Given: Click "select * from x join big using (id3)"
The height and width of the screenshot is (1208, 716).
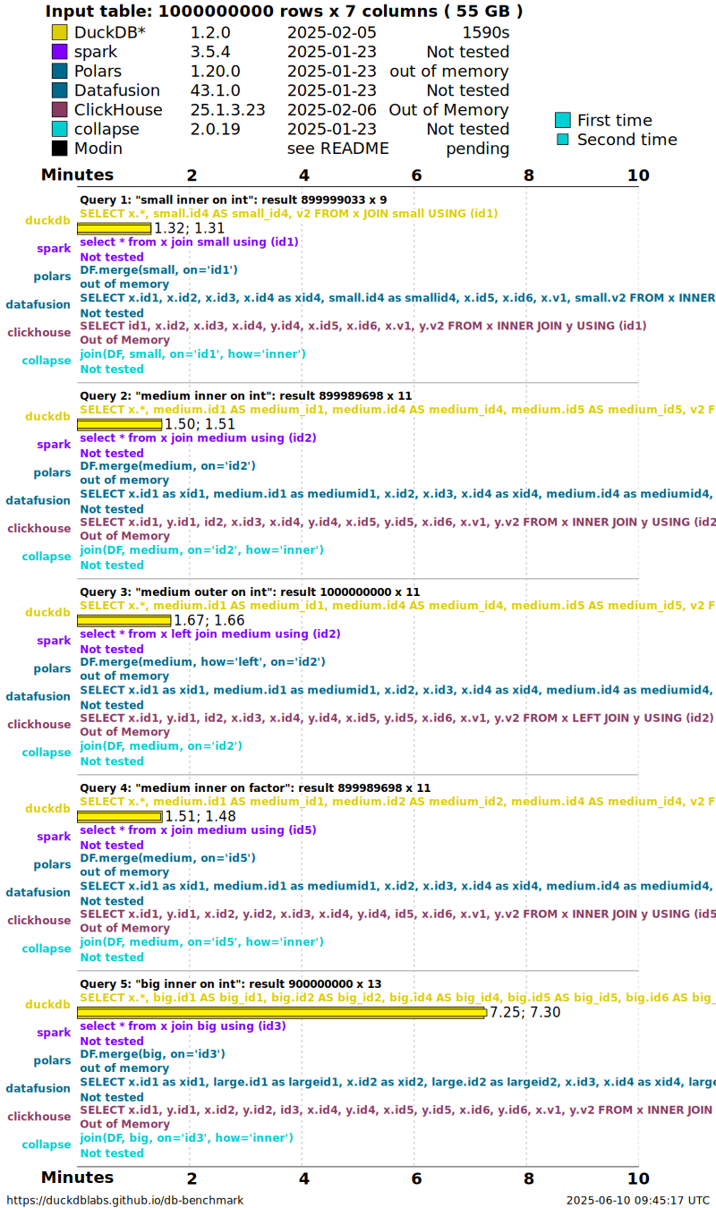Looking at the screenshot, I should 183,1025.
